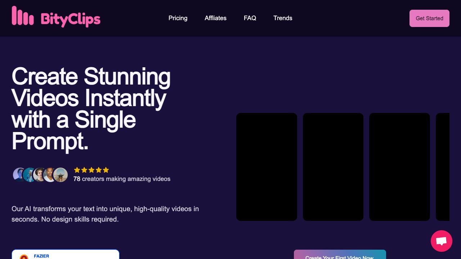This screenshot has height=259, width=461.
Task: Click Create Your First Video Now button
Action: (x=340, y=255)
